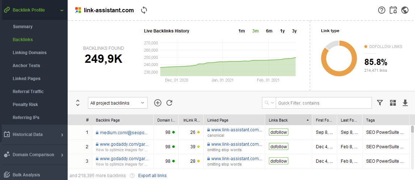The height and width of the screenshot is (180, 415).
Task: Click the rebuild refresh arrow icon
Action: (169, 103)
